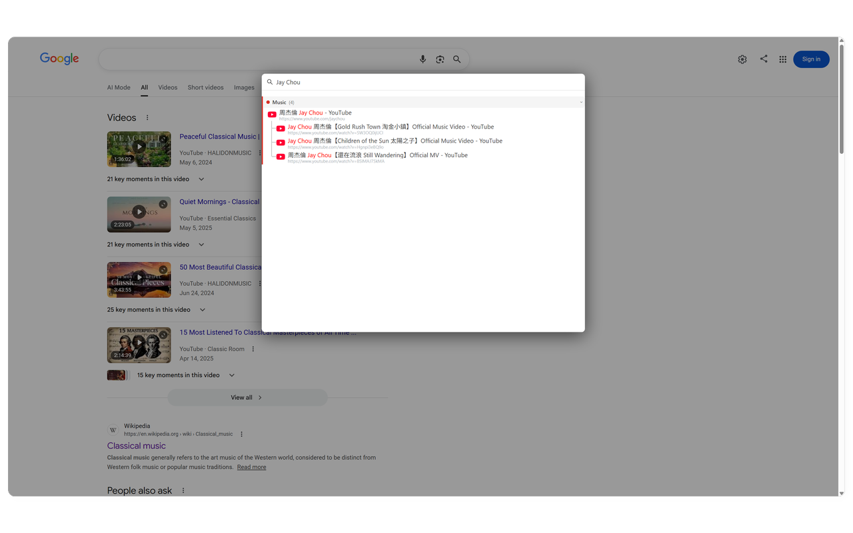Switch to the AI Mode tab
Screen dimensions: 853x533
(x=119, y=87)
